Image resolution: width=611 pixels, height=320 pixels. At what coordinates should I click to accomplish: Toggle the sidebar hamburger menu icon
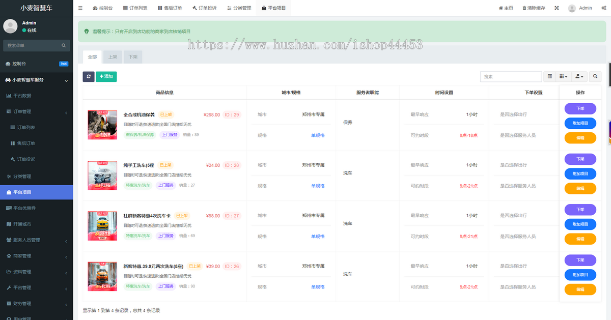coord(80,8)
